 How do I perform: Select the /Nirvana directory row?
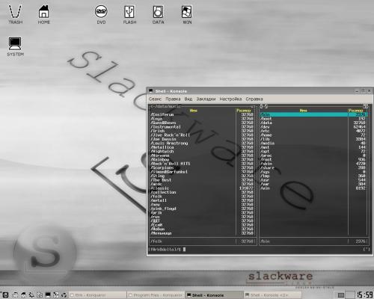pos(202,155)
